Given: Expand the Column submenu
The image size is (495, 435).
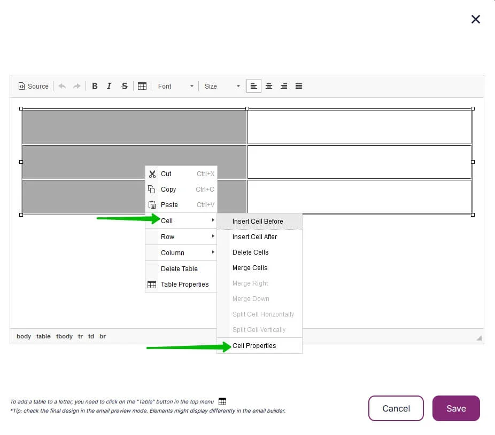Looking at the screenshot, I should 181,253.
